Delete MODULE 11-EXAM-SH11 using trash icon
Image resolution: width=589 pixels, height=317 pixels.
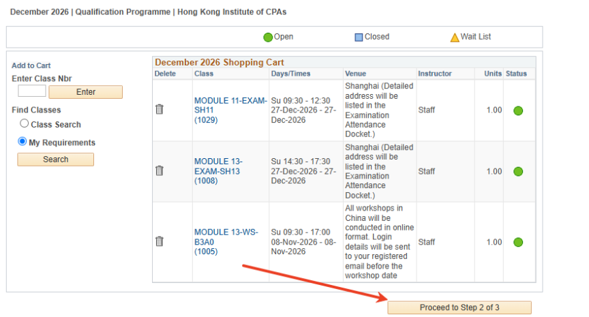(x=160, y=109)
